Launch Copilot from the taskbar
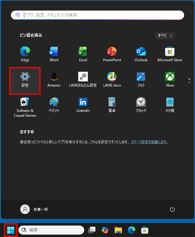195x237 pixels. tap(105, 230)
